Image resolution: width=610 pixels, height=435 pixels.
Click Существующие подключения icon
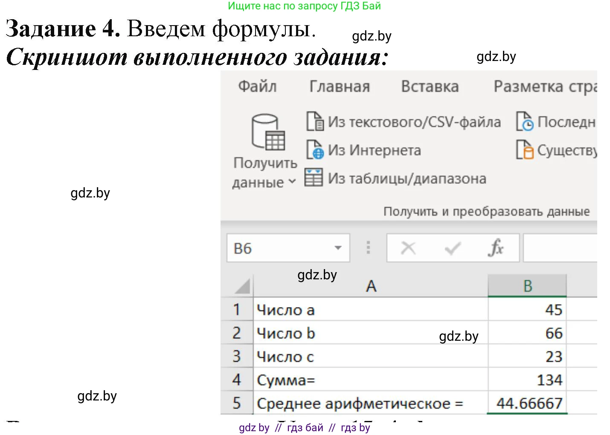tap(526, 151)
